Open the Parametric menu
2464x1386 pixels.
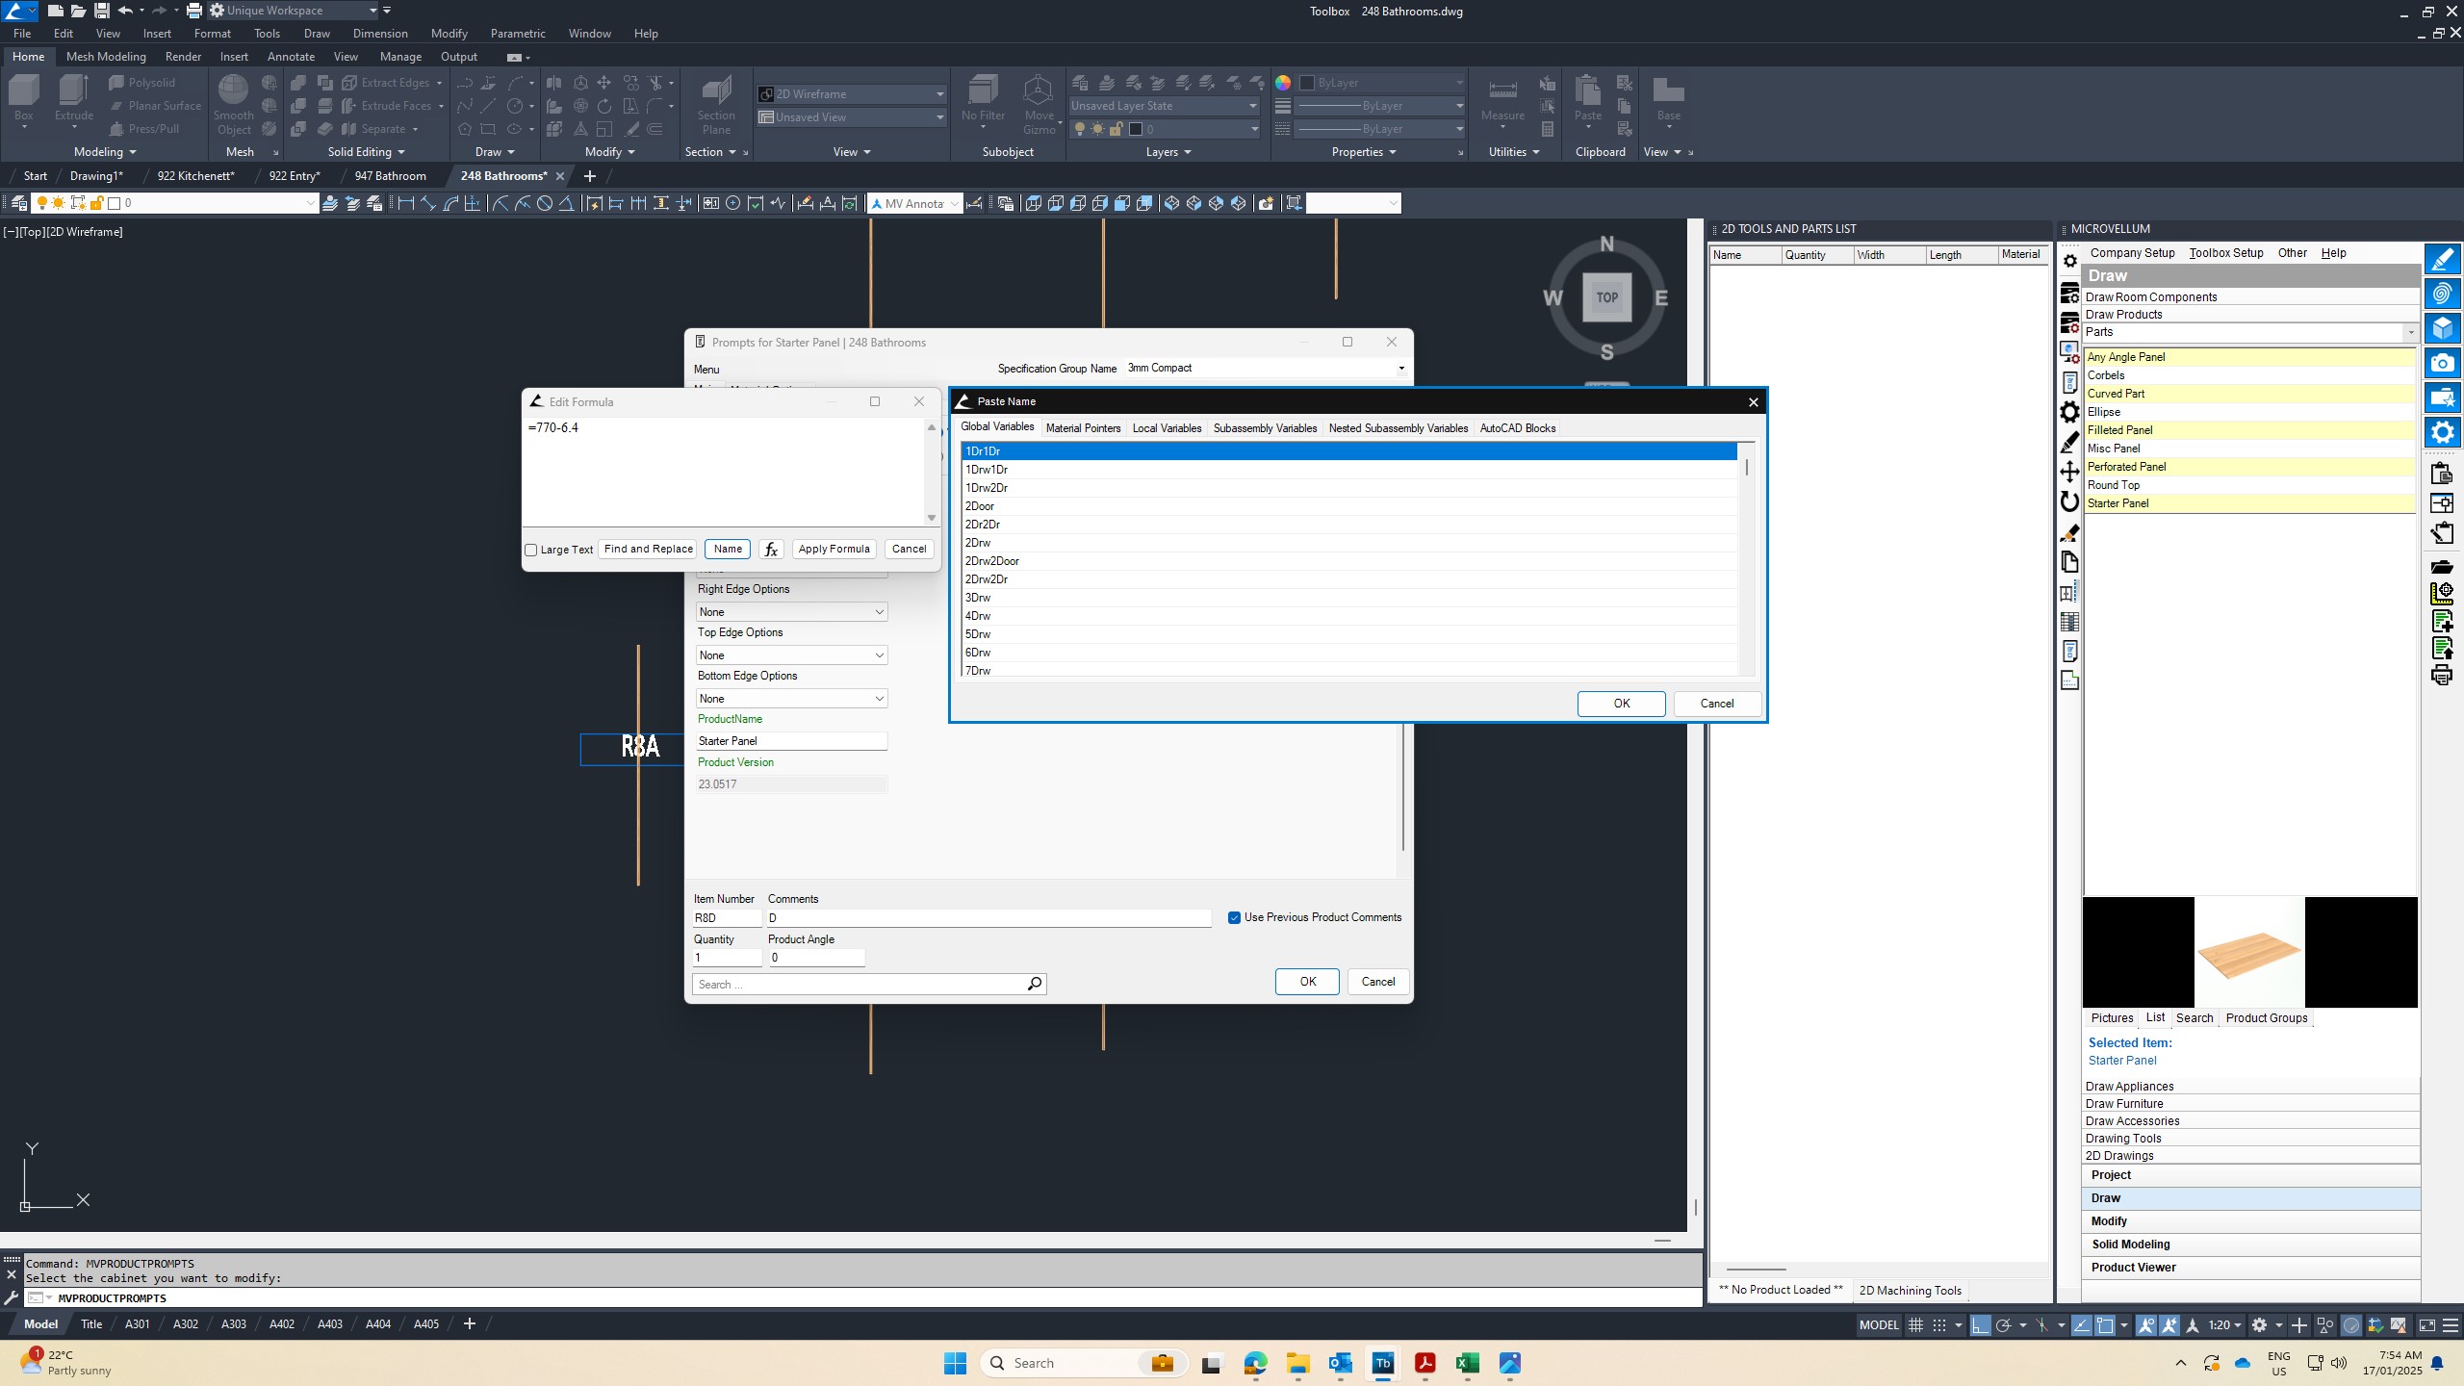click(x=517, y=34)
